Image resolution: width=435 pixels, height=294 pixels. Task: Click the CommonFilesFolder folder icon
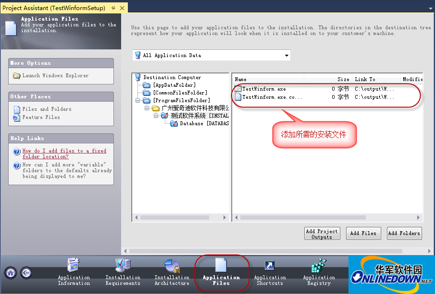coord(147,93)
